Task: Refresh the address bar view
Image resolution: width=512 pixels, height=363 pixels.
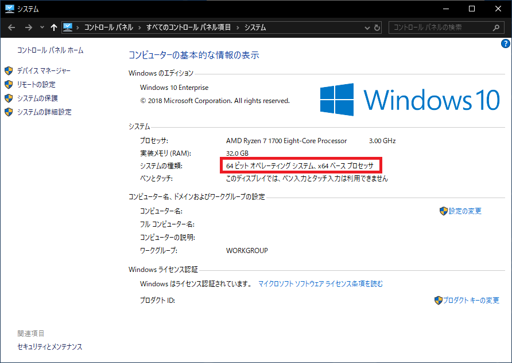Action: click(377, 27)
